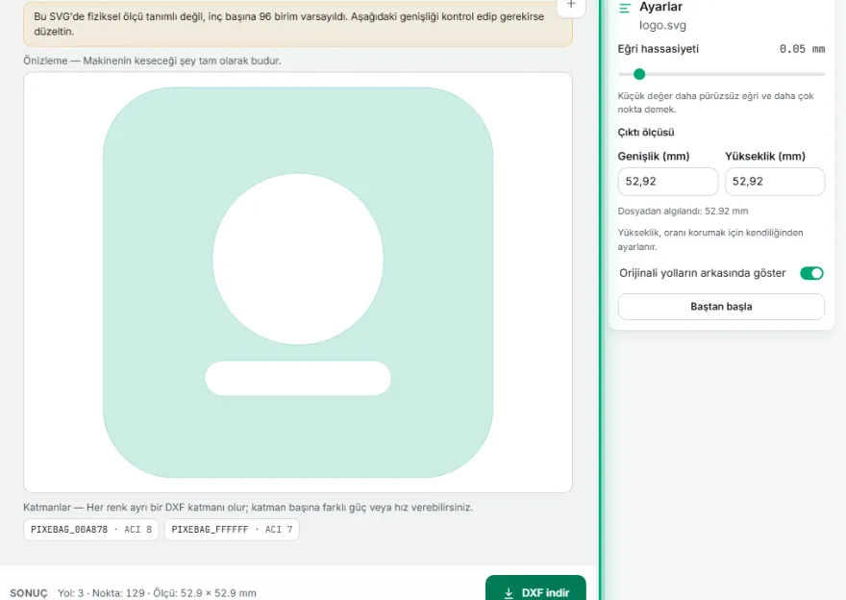Click the orange SVG size warning banner

(x=298, y=23)
